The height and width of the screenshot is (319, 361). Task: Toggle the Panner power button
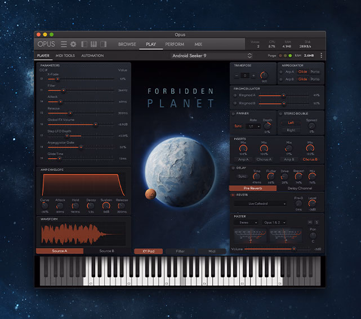[x=233, y=113]
